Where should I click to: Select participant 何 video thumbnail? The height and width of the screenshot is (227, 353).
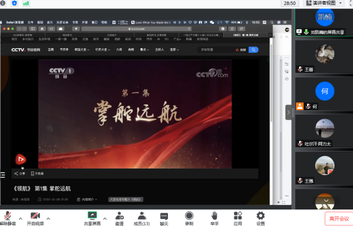325,91
